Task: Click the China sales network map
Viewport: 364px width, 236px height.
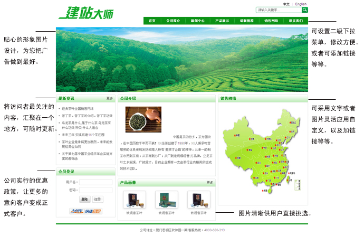Action: point(262,151)
